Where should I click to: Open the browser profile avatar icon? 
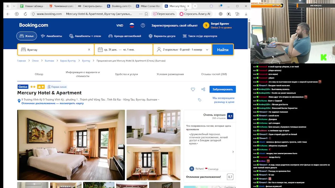211,6
